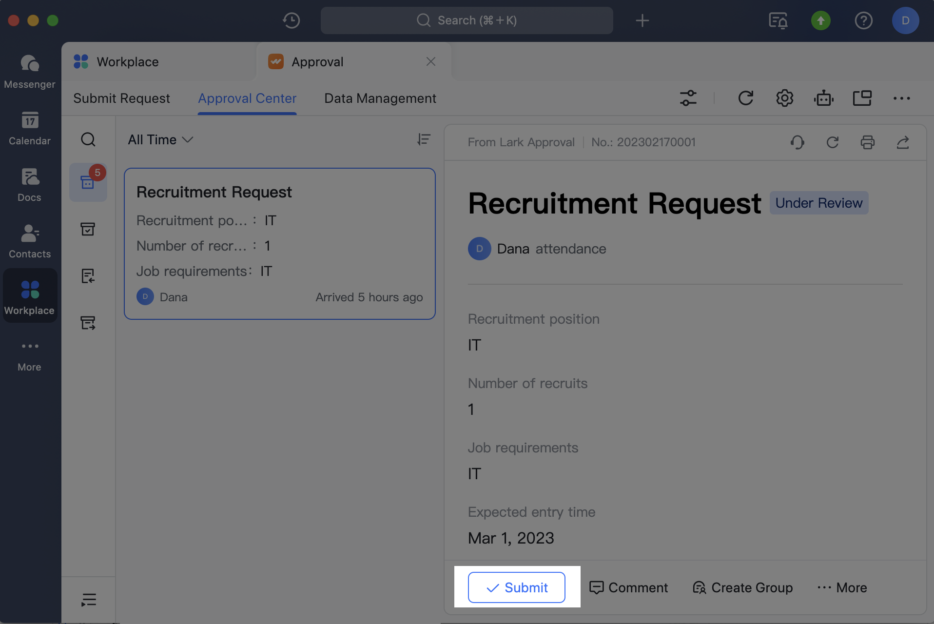934x624 pixels.
Task: Open Messenger from the sidebar
Action: tap(29, 71)
